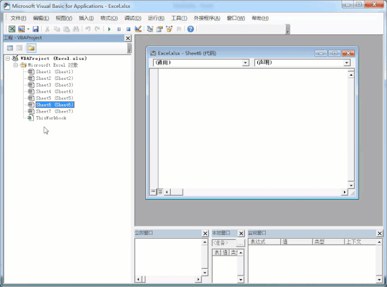Open the 插入(I) menu
387x287 pixels.
tap(86, 18)
